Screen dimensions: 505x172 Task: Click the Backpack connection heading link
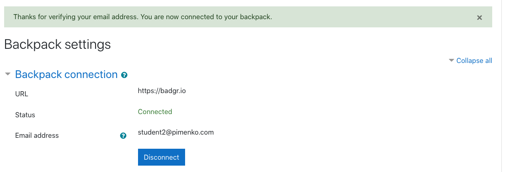coord(66,74)
